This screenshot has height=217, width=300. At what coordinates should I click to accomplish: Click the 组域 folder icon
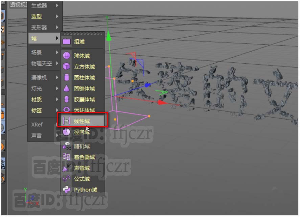66,41
